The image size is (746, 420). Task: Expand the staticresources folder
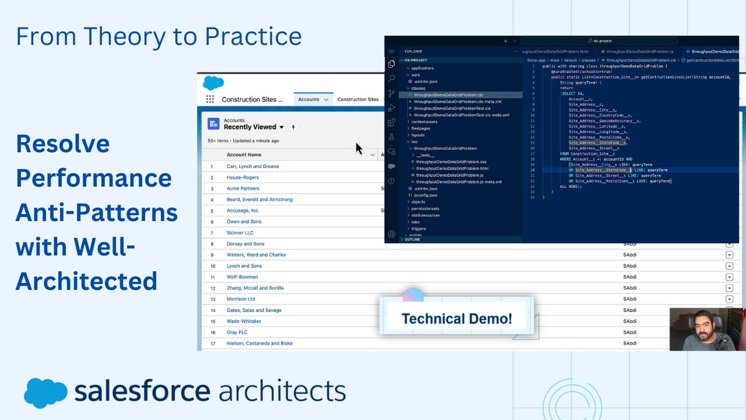click(x=425, y=215)
